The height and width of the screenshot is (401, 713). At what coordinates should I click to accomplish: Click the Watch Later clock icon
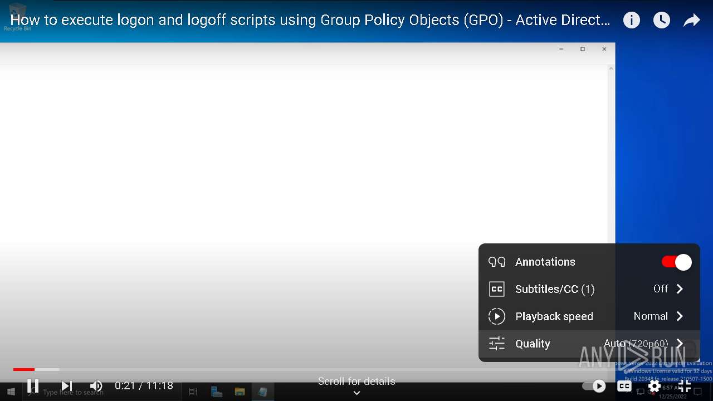pos(661,21)
